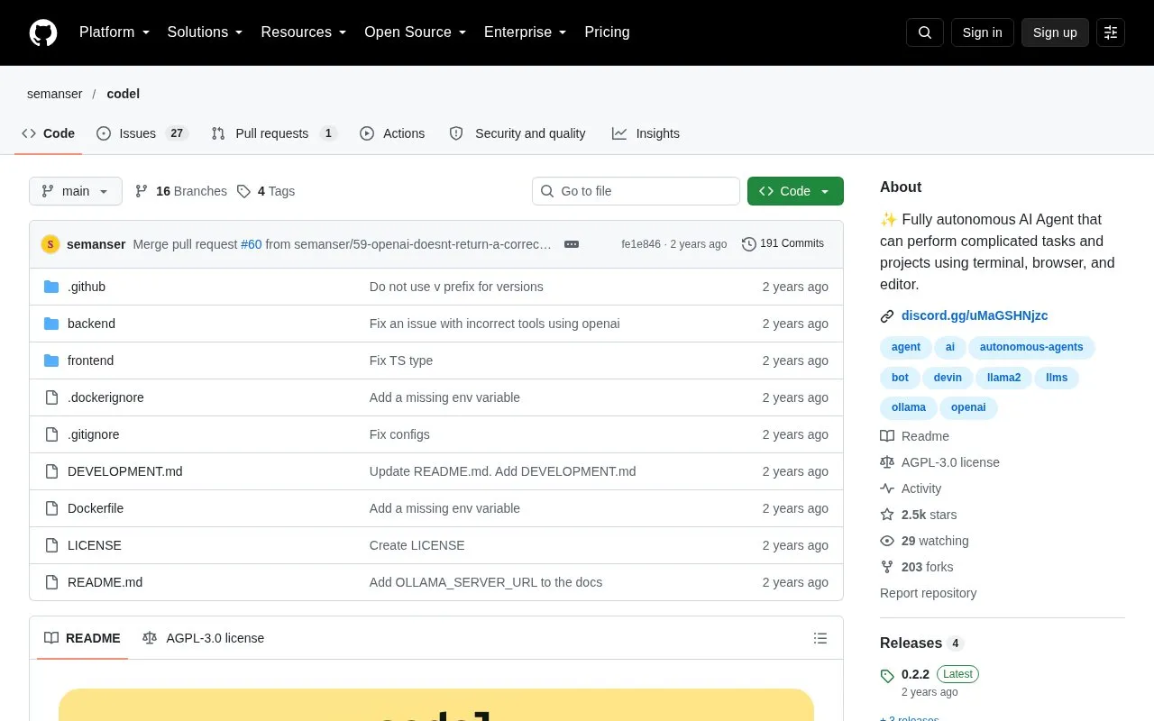1154x721 pixels.
Task: Open the DEVELOPMENT.md file
Action: pos(125,471)
